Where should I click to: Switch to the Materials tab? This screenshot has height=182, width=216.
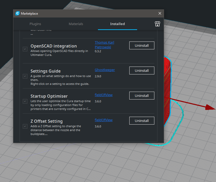(x=76, y=24)
